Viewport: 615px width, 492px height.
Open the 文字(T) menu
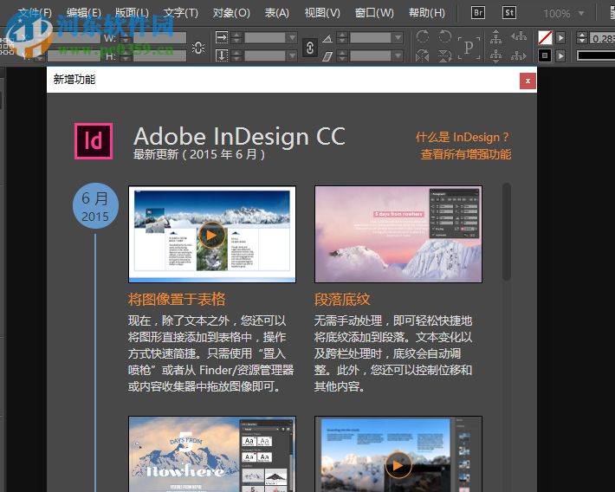tap(181, 13)
